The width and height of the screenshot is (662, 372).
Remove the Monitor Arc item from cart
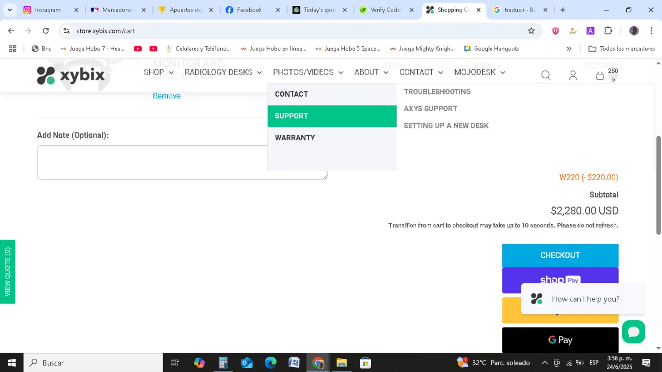pyautogui.click(x=166, y=96)
